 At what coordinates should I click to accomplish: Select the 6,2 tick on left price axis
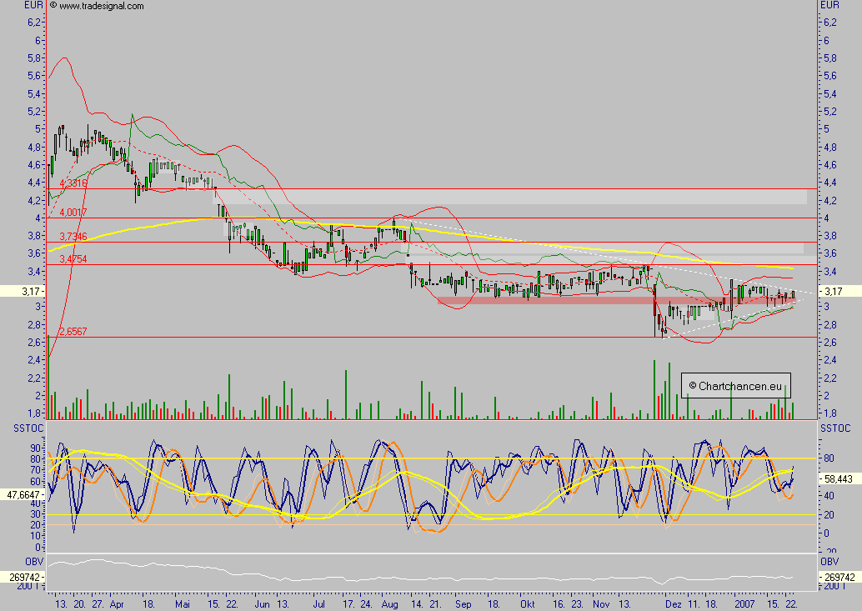click(34, 23)
